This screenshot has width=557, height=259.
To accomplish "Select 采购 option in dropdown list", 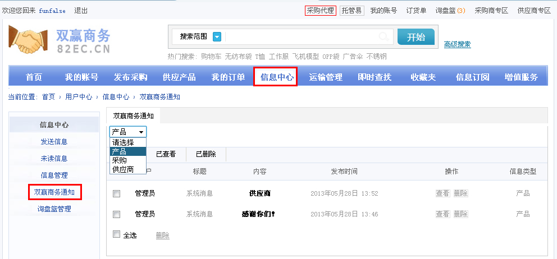I will (x=120, y=160).
